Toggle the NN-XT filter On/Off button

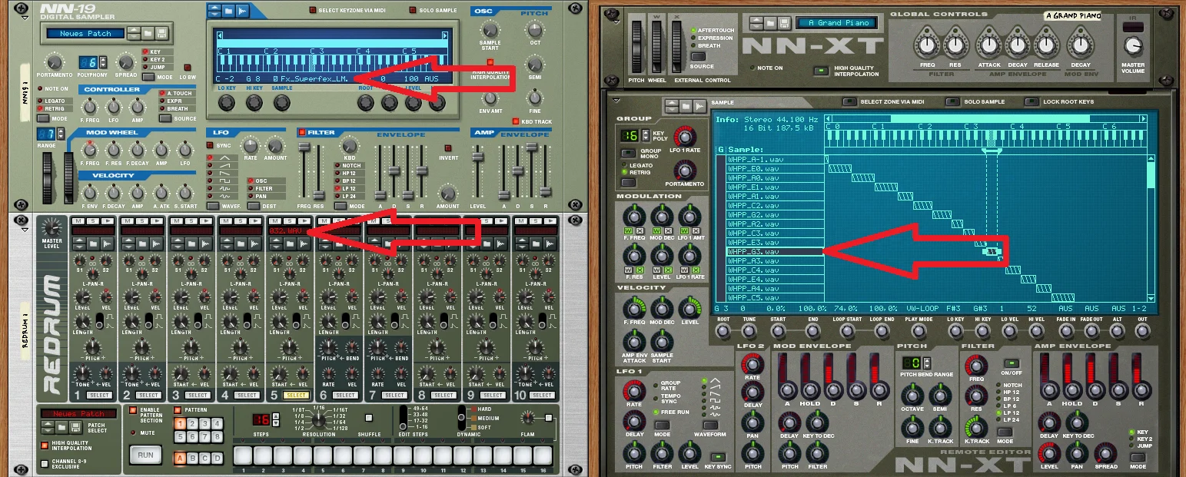[1013, 362]
